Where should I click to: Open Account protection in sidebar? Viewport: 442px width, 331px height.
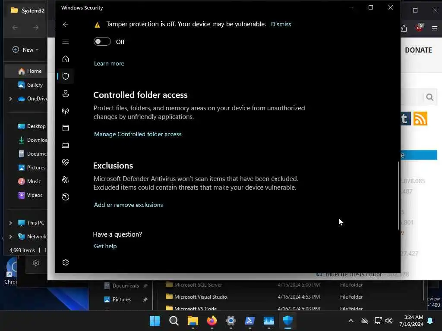tap(66, 94)
